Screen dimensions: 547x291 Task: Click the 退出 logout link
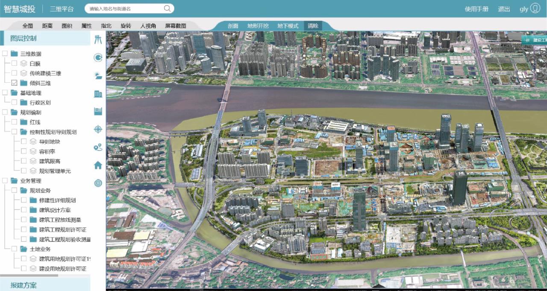click(504, 9)
